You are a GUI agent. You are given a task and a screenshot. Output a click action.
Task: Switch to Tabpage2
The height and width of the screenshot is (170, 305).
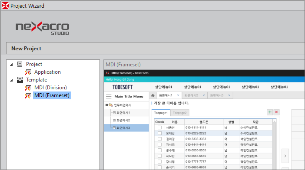180,113
